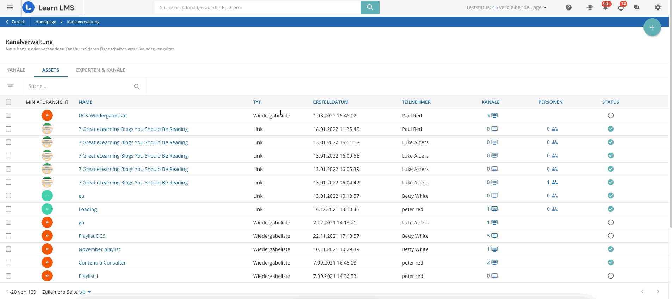Viewport: 672px width, 299px height.
Task: Open the help question mark icon
Action: pos(568,7)
